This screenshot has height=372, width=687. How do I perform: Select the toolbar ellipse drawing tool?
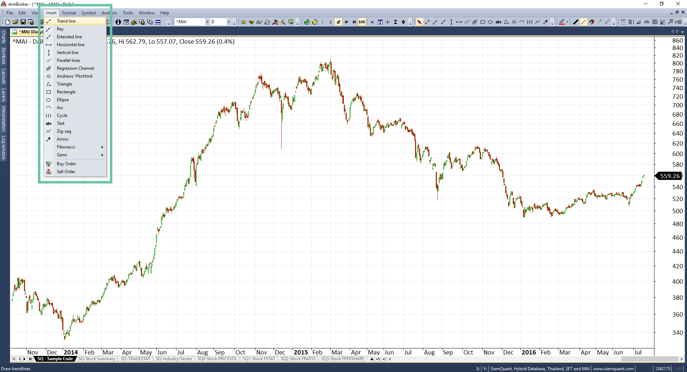click(491, 22)
